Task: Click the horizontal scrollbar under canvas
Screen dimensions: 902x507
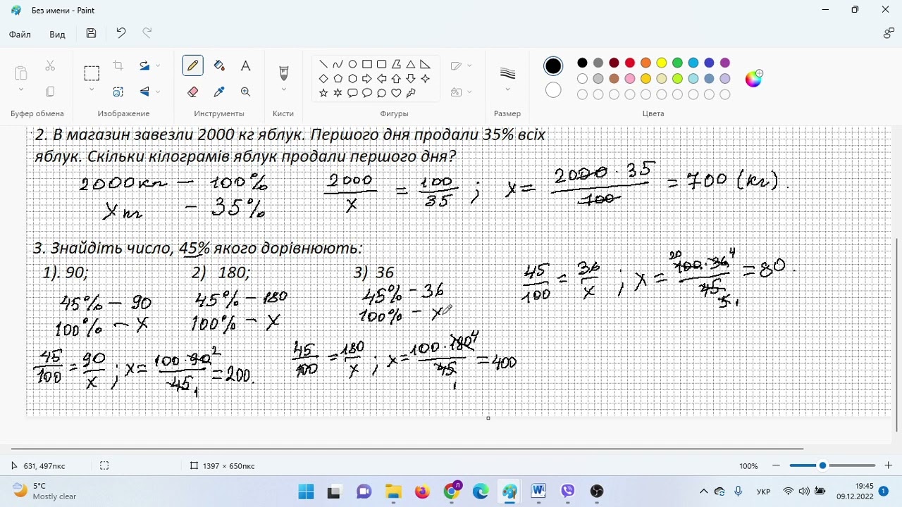Action: (x=407, y=449)
